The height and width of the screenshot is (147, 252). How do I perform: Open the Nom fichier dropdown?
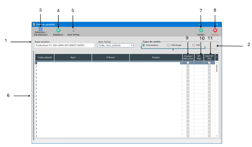(132, 45)
